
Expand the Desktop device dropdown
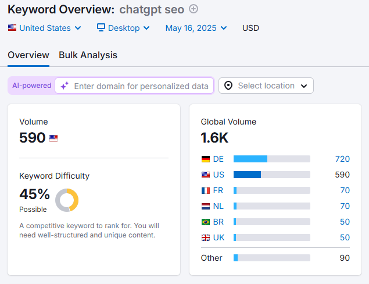123,28
